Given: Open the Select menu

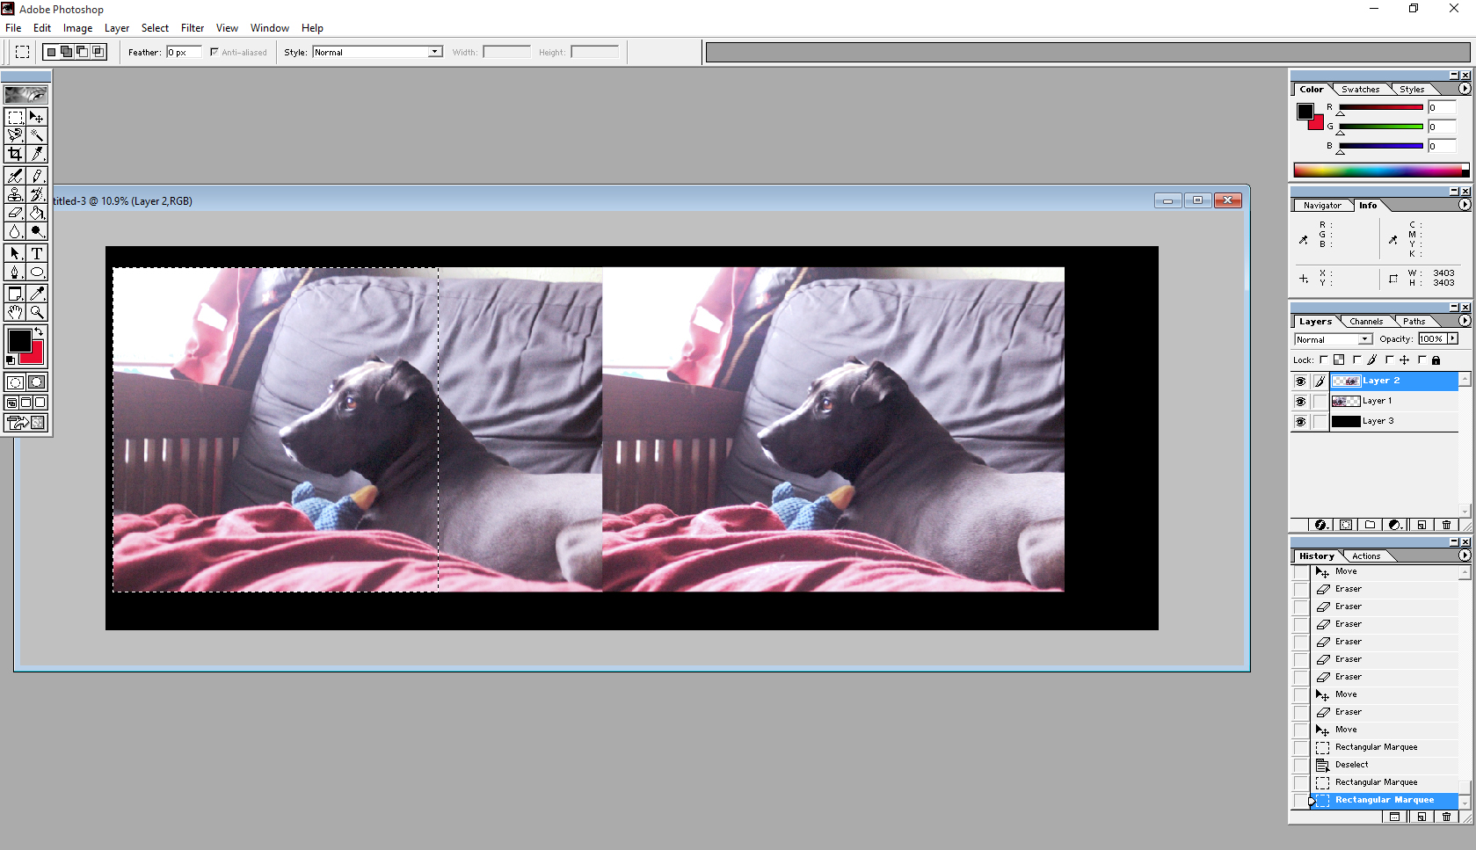Looking at the screenshot, I should [x=155, y=28].
